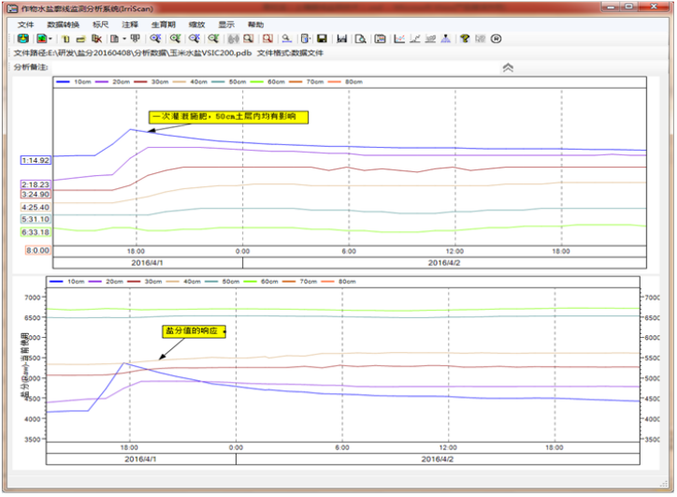Click the export page icon left of save
Screen dimensions: 677x497
coord(305,38)
